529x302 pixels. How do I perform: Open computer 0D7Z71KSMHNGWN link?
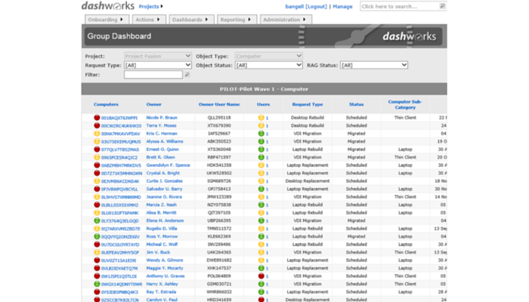coord(122,173)
